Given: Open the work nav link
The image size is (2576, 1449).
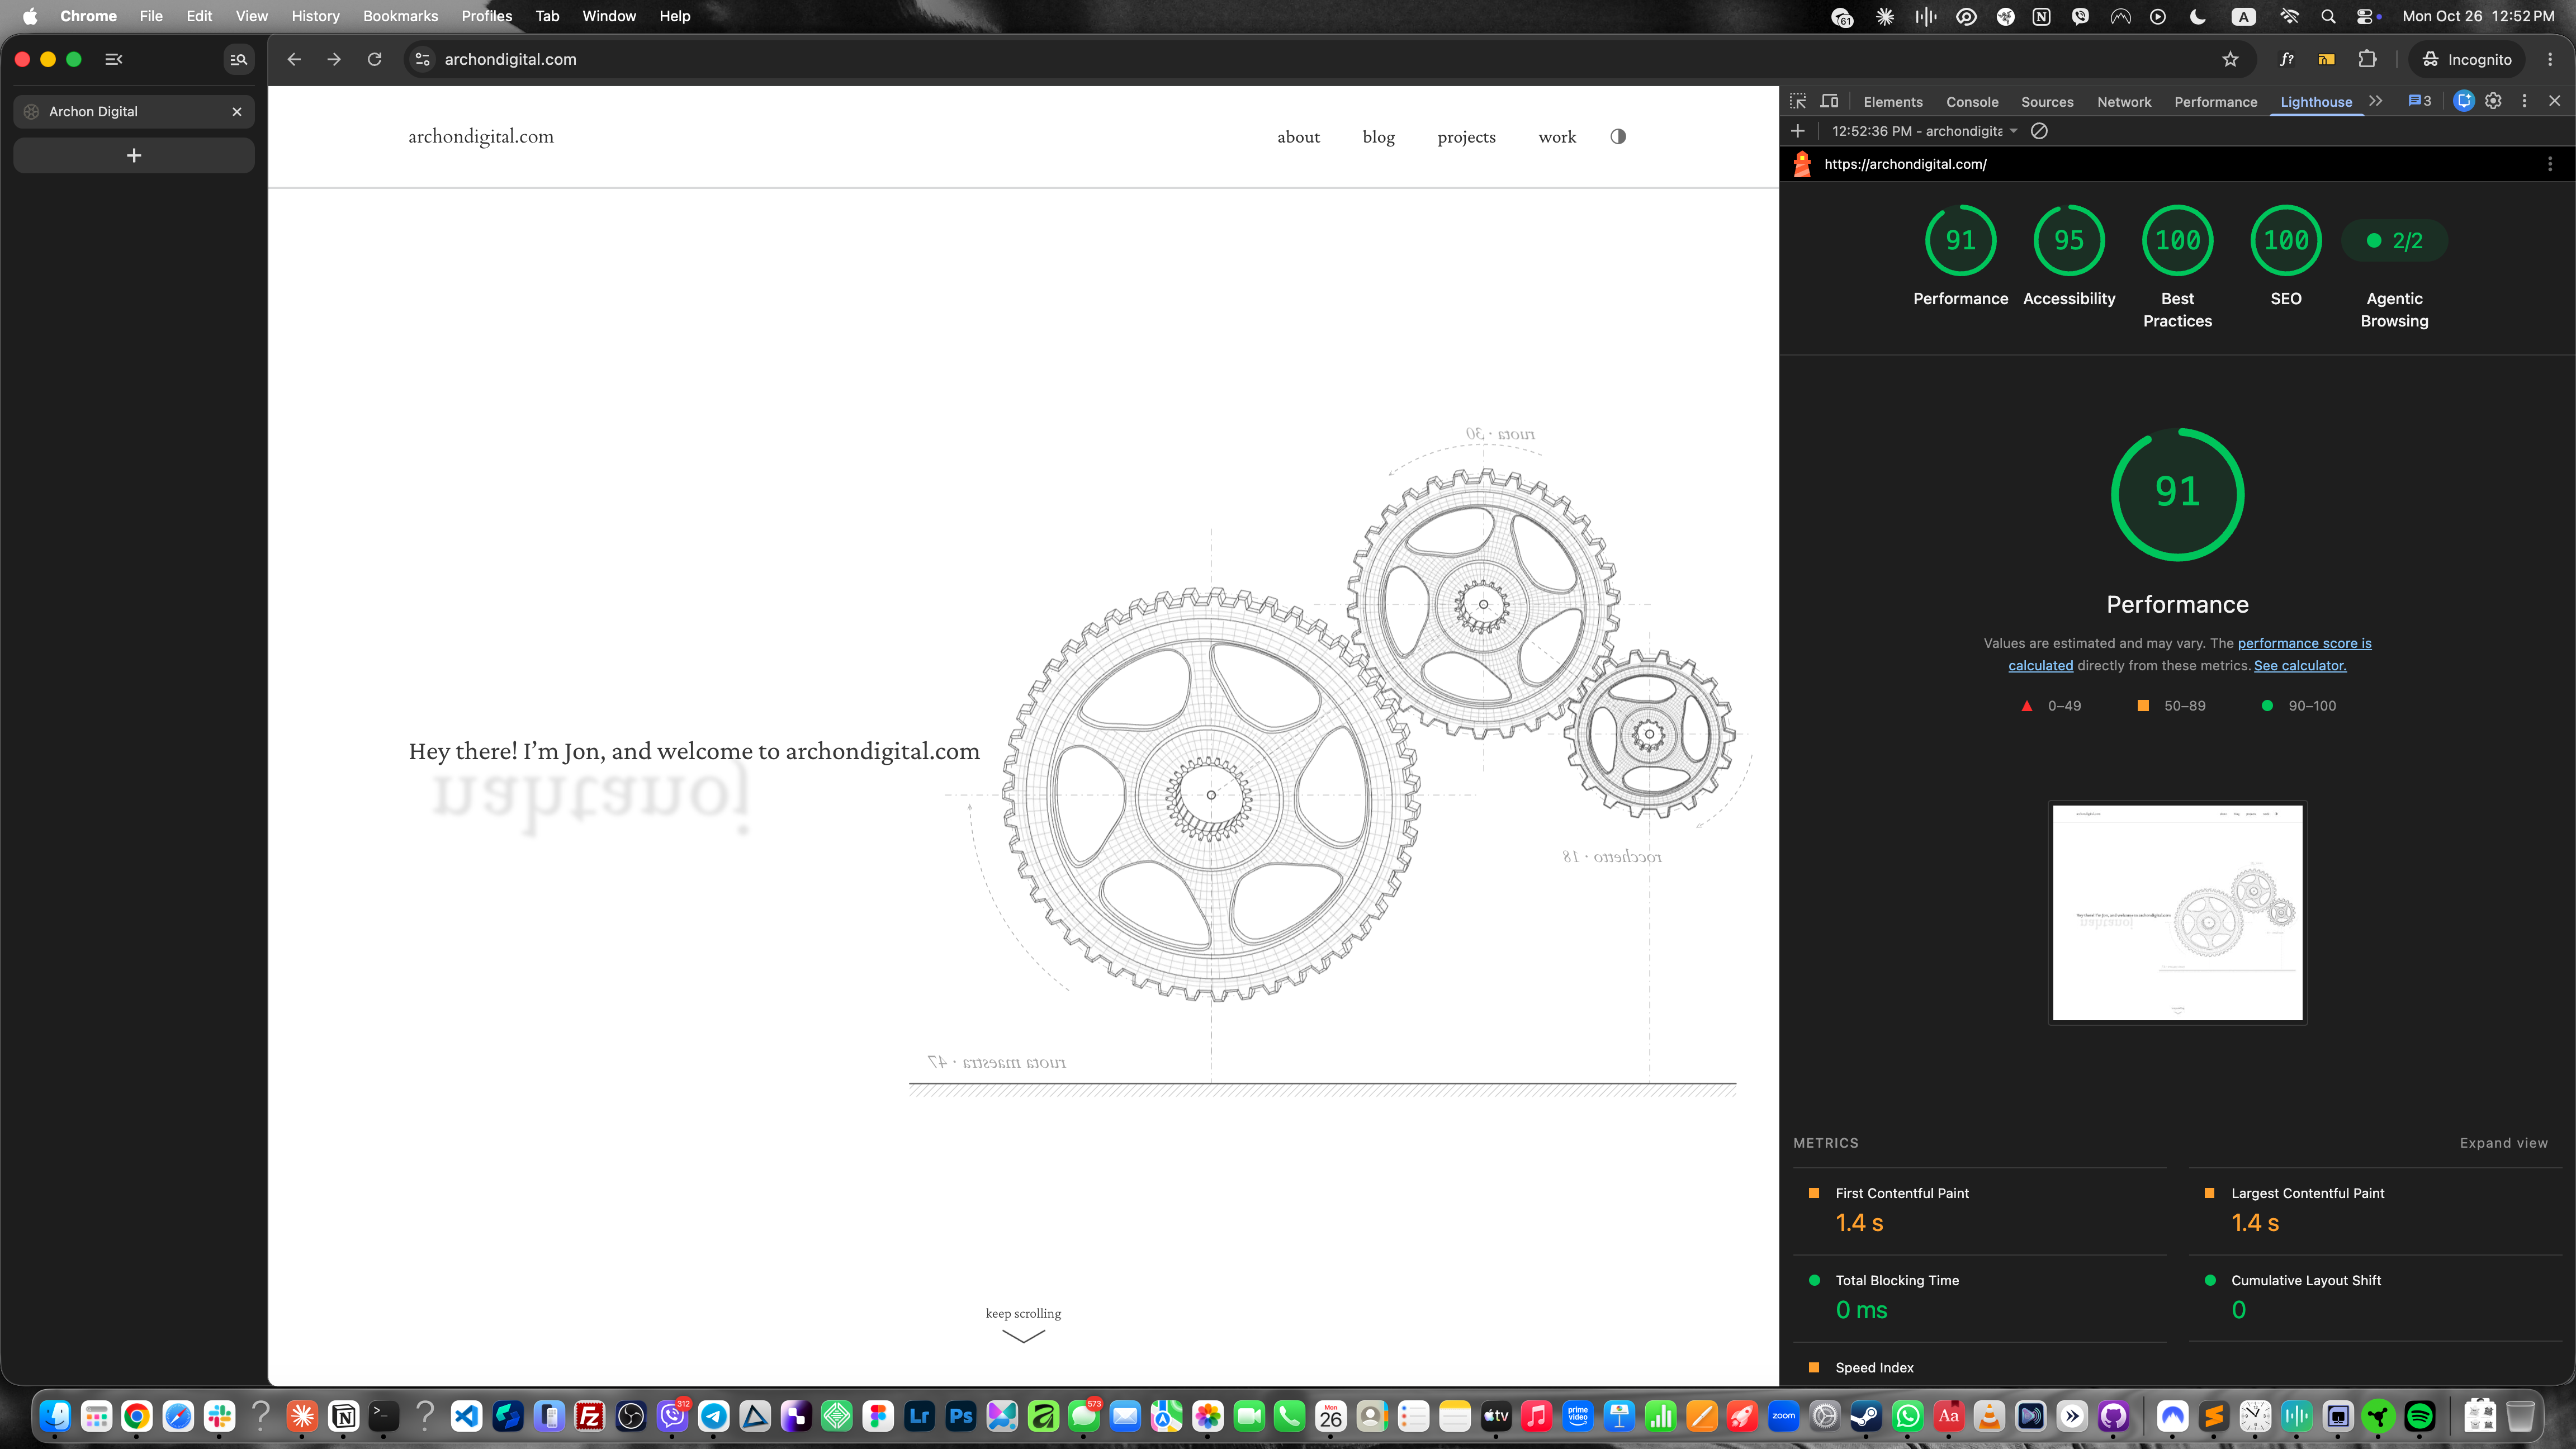Looking at the screenshot, I should tap(1557, 137).
